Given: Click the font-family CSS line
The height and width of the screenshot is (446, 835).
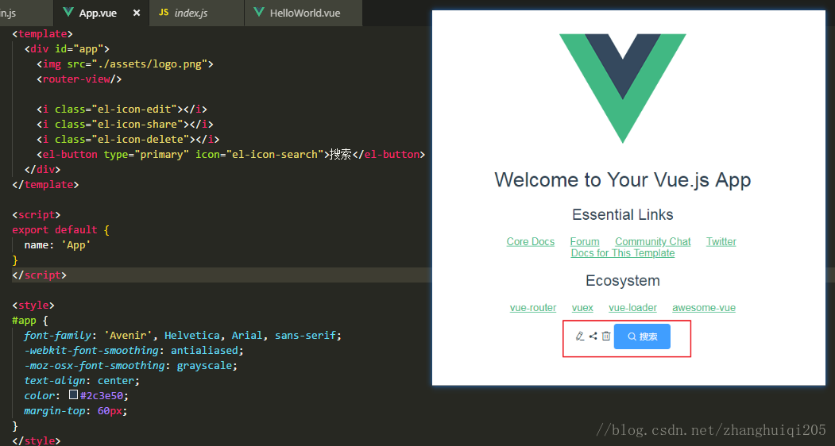Looking at the screenshot, I should (183, 336).
